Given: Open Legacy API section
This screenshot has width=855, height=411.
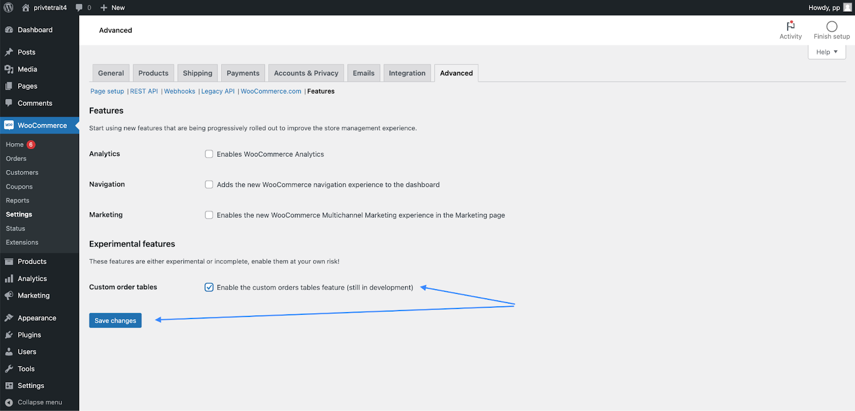Looking at the screenshot, I should 218,91.
